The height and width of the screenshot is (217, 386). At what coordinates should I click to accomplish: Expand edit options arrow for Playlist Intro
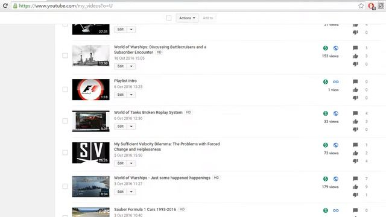point(131,95)
